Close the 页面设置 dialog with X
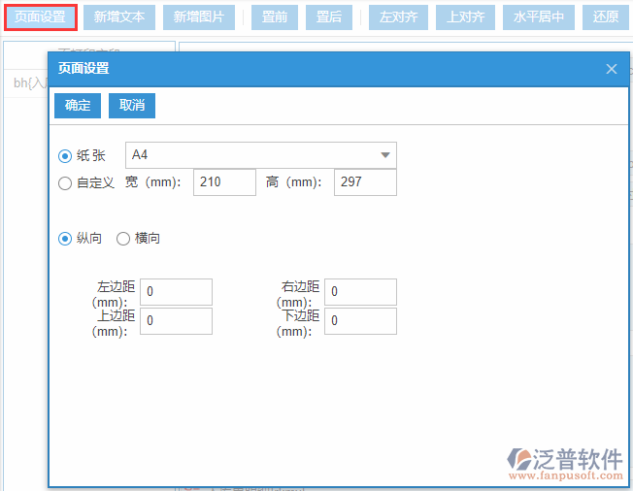Viewport: 633px width, 491px height. point(612,69)
